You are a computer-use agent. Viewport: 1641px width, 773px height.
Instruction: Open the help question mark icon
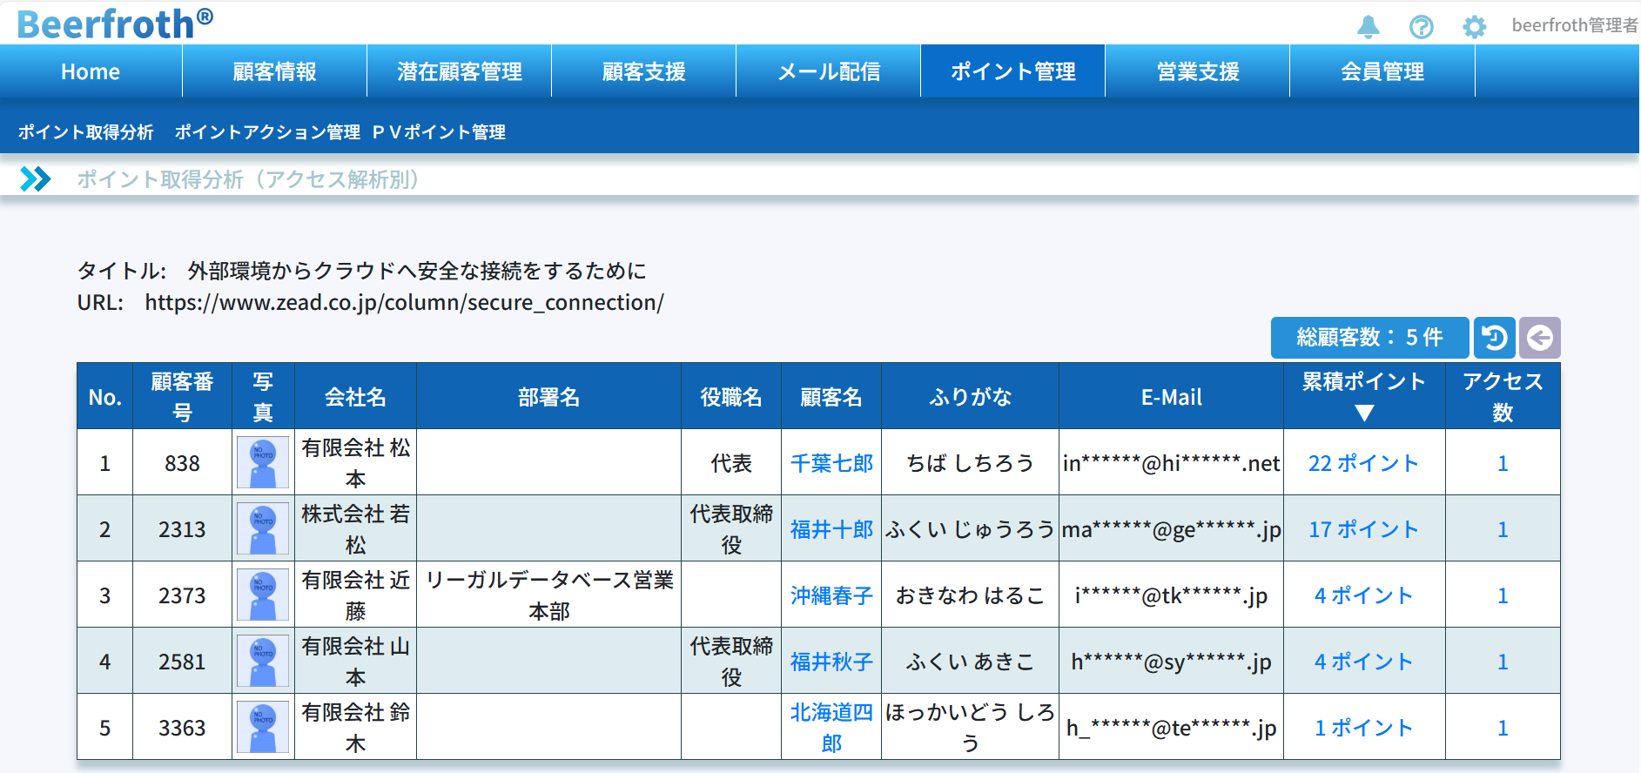tap(1421, 27)
